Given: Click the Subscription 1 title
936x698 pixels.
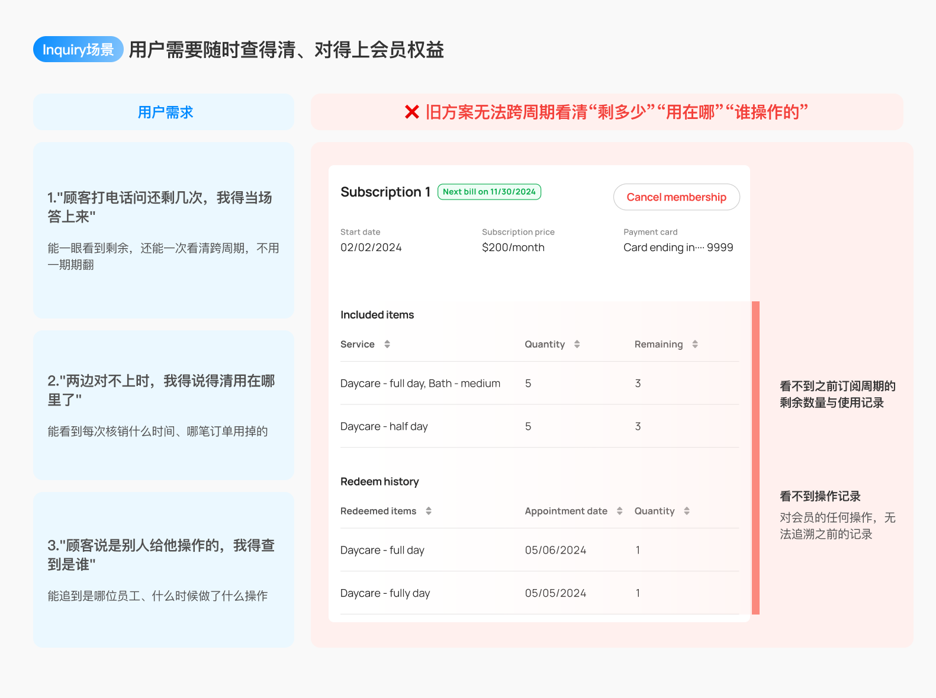Looking at the screenshot, I should [385, 192].
